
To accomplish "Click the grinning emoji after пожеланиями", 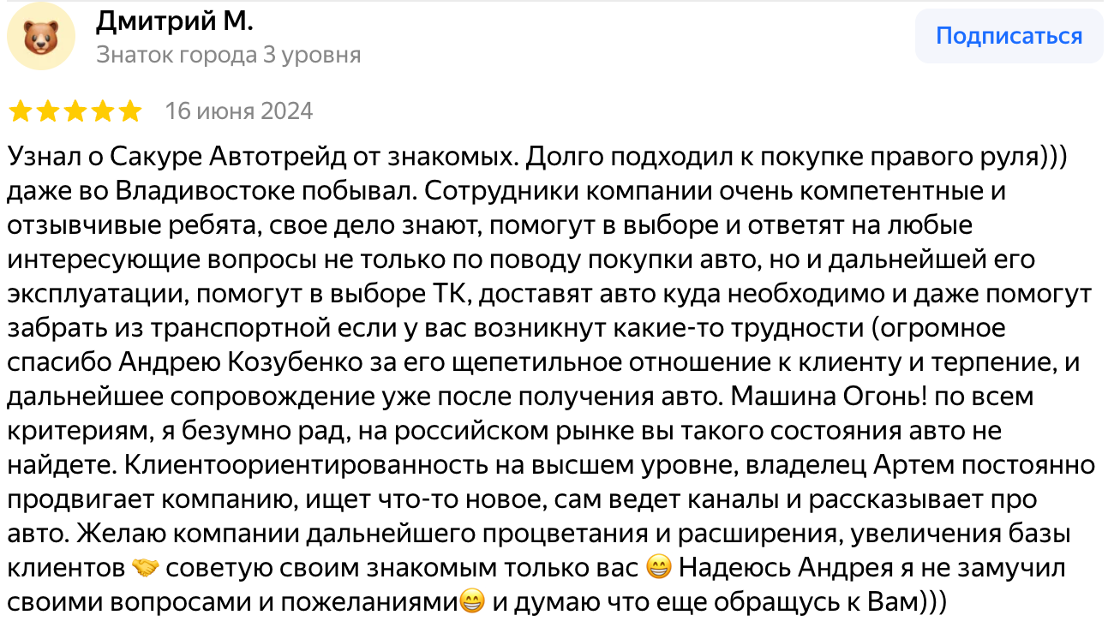I will (x=471, y=601).
